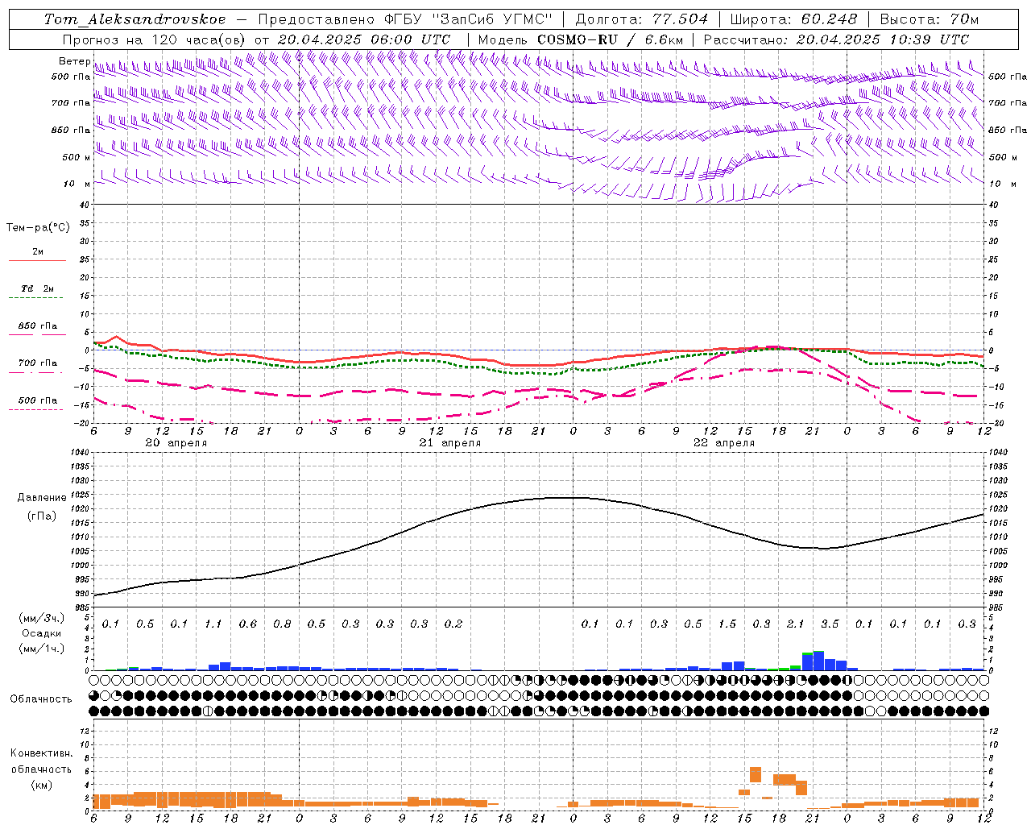The width and height of the screenshot is (1031, 825).
Task: Click the 0.2 precipitation value
Action: 453,624
